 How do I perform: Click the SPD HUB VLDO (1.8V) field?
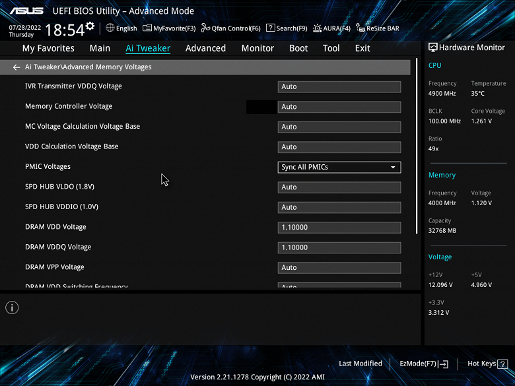(x=339, y=187)
